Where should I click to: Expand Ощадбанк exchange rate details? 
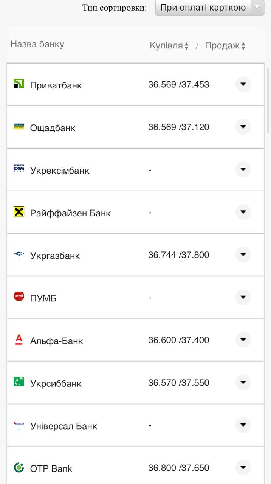(x=243, y=127)
